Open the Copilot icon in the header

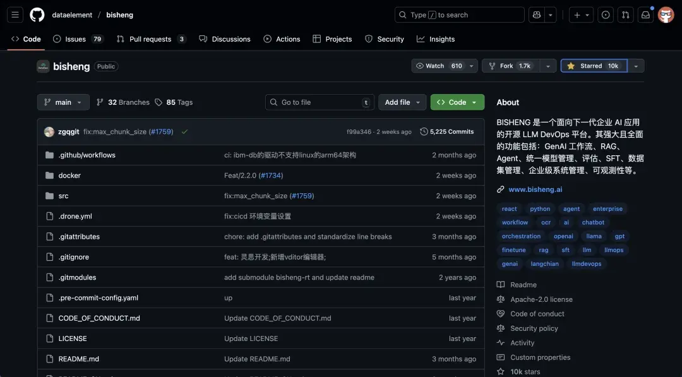(536, 15)
